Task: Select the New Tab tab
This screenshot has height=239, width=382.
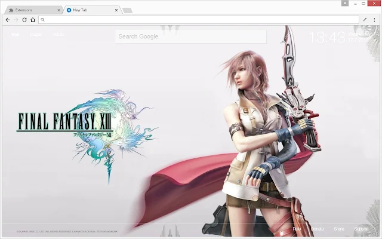Action: 92,10
